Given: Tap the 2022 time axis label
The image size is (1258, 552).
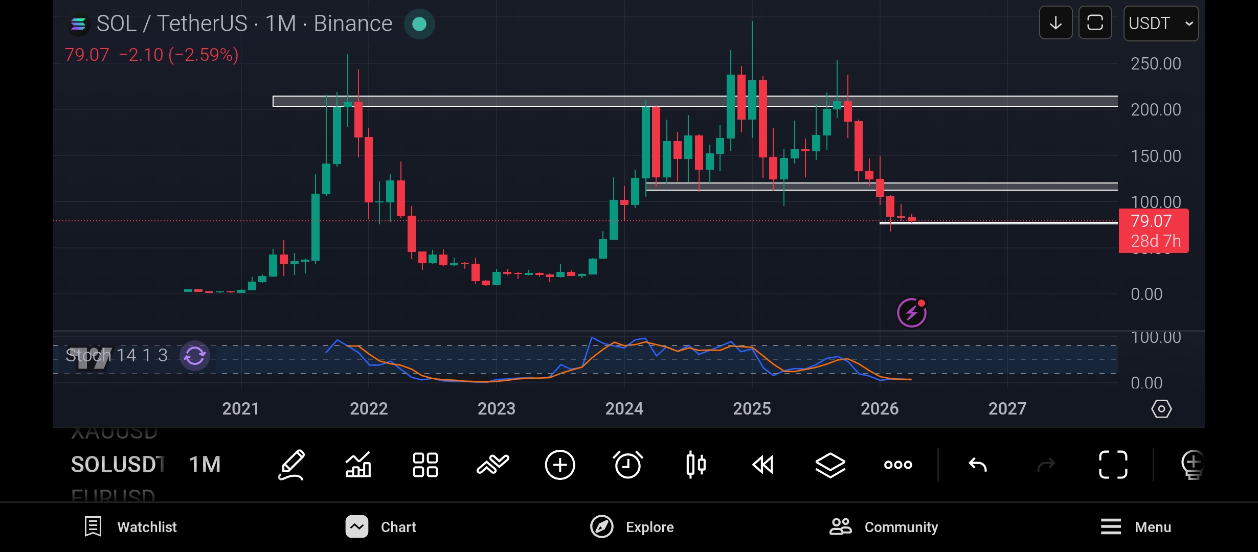Looking at the screenshot, I should click(369, 409).
